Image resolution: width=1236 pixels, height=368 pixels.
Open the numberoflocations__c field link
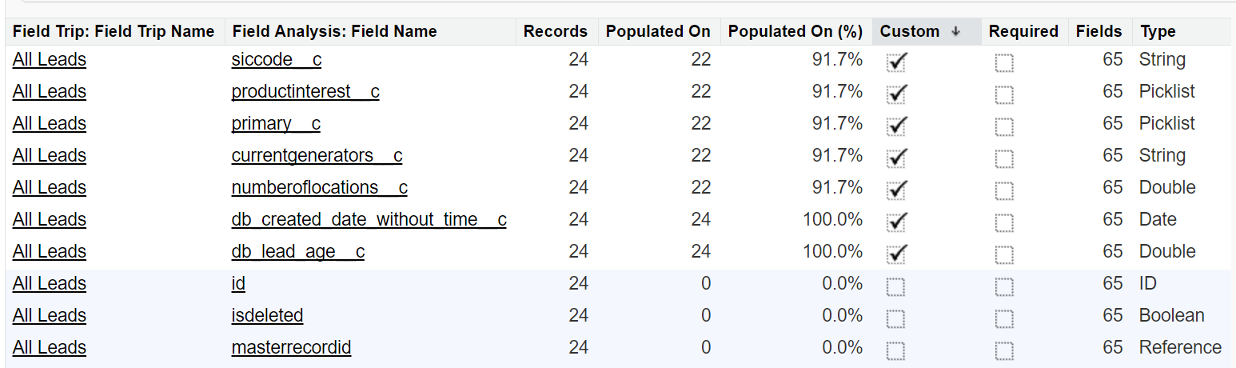click(319, 188)
